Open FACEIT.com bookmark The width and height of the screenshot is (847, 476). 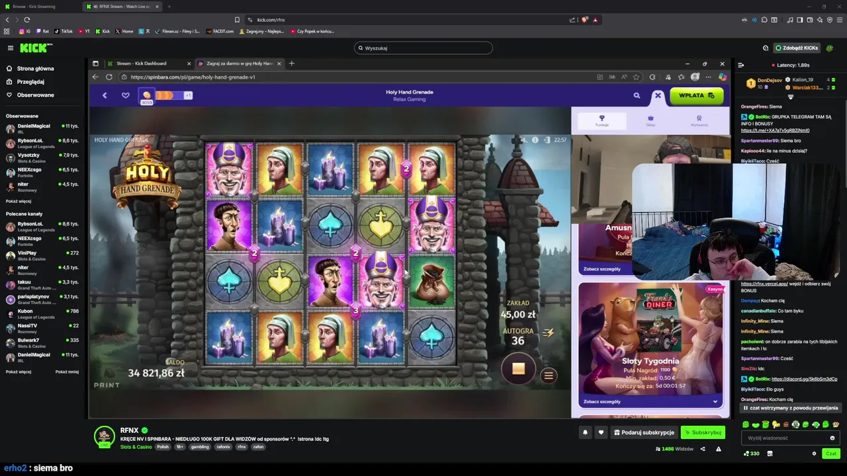click(x=220, y=31)
